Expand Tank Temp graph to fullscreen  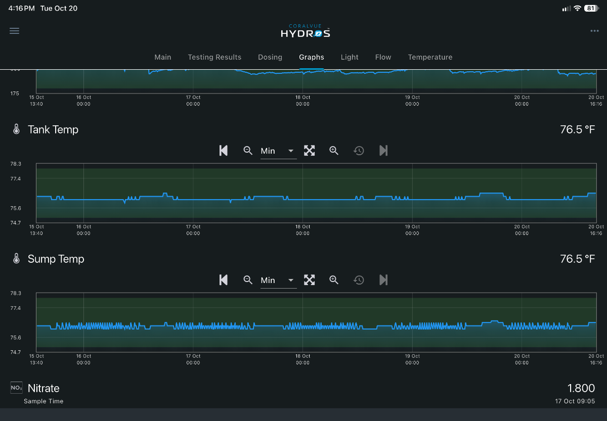[x=309, y=151]
